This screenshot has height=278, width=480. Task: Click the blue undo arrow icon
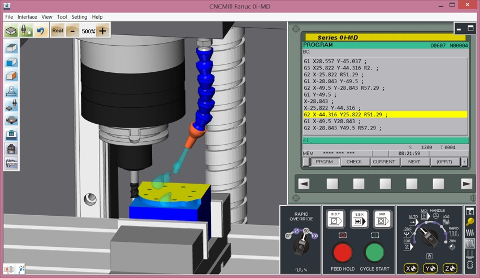[40, 31]
